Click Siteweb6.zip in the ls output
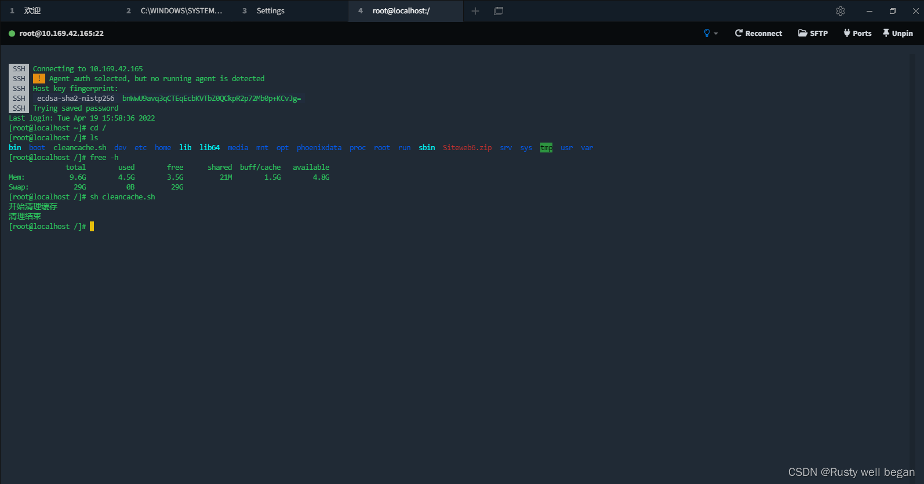Screen dimensions: 924x484 (x=467, y=148)
